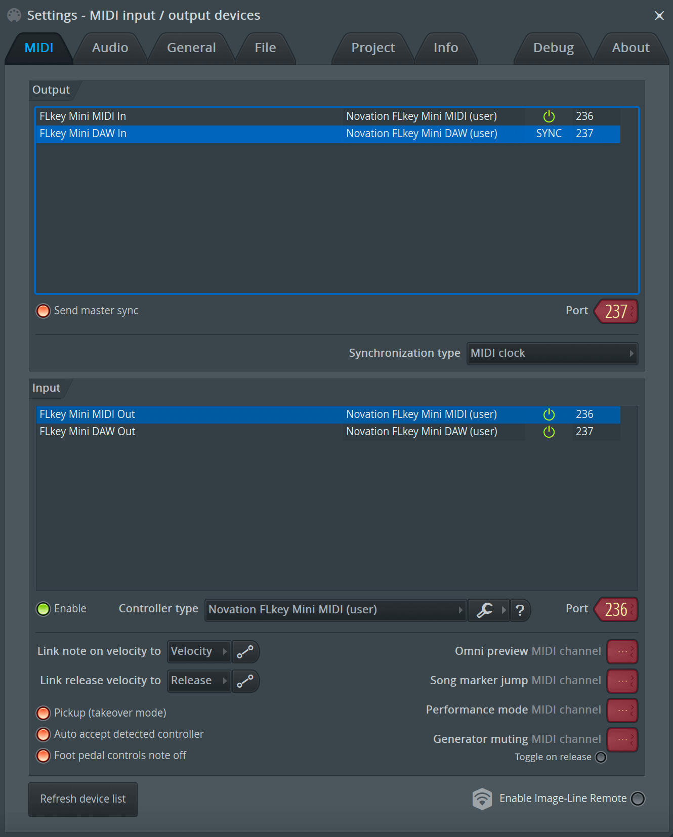
Task: Open controller script options wrench icon
Action: tap(485, 610)
